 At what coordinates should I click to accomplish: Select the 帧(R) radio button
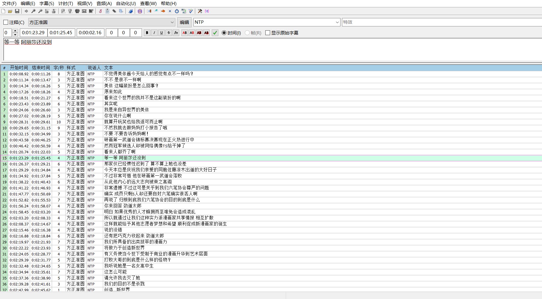click(247, 33)
